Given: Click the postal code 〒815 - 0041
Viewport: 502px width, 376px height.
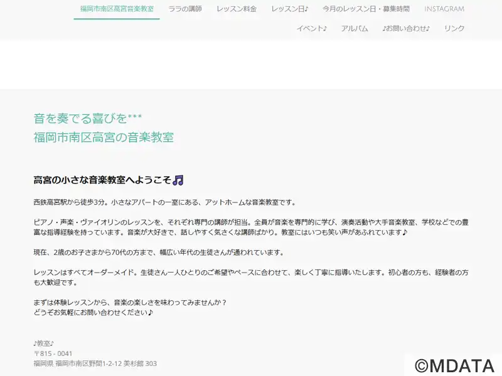Looking at the screenshot, I should (x=53, y=353).
